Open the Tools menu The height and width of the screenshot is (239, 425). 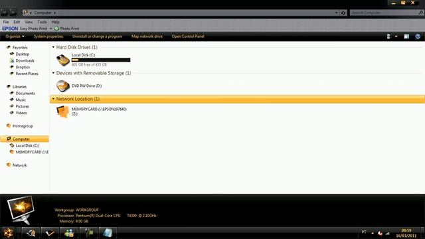pos(42,22)
